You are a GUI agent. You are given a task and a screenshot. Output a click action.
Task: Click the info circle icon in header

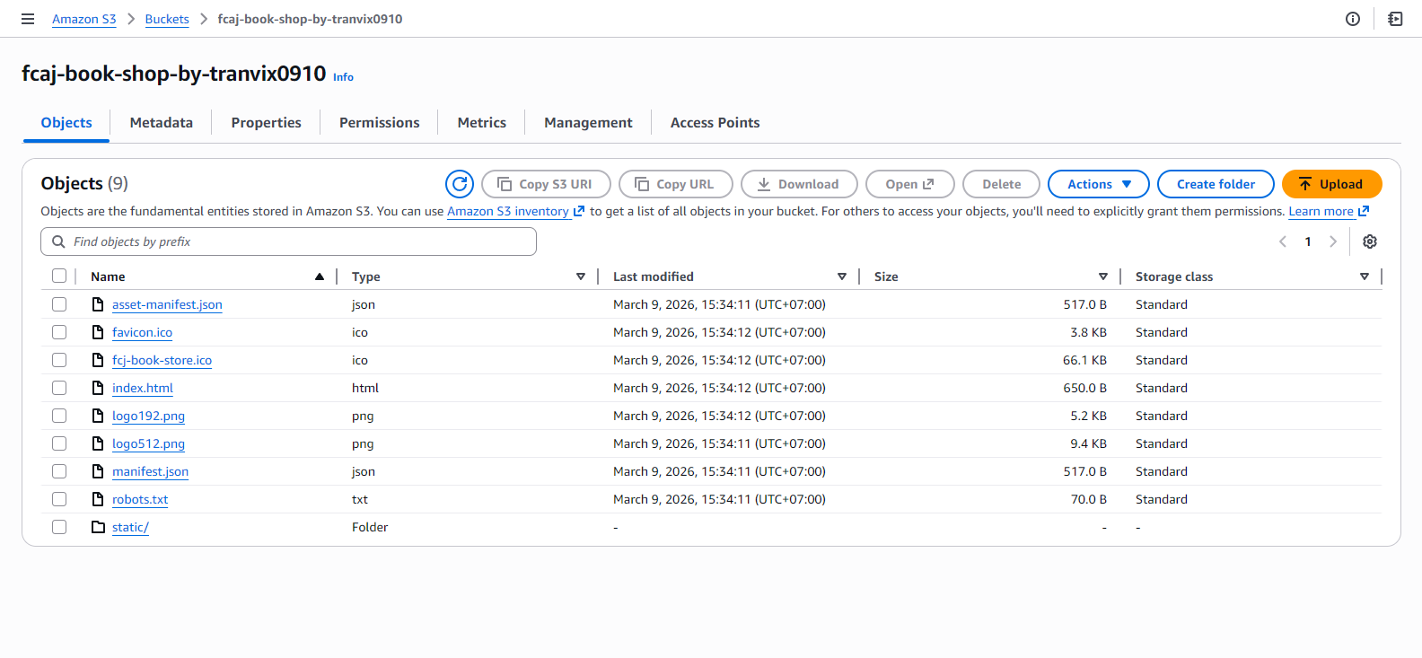[1353, 19]
